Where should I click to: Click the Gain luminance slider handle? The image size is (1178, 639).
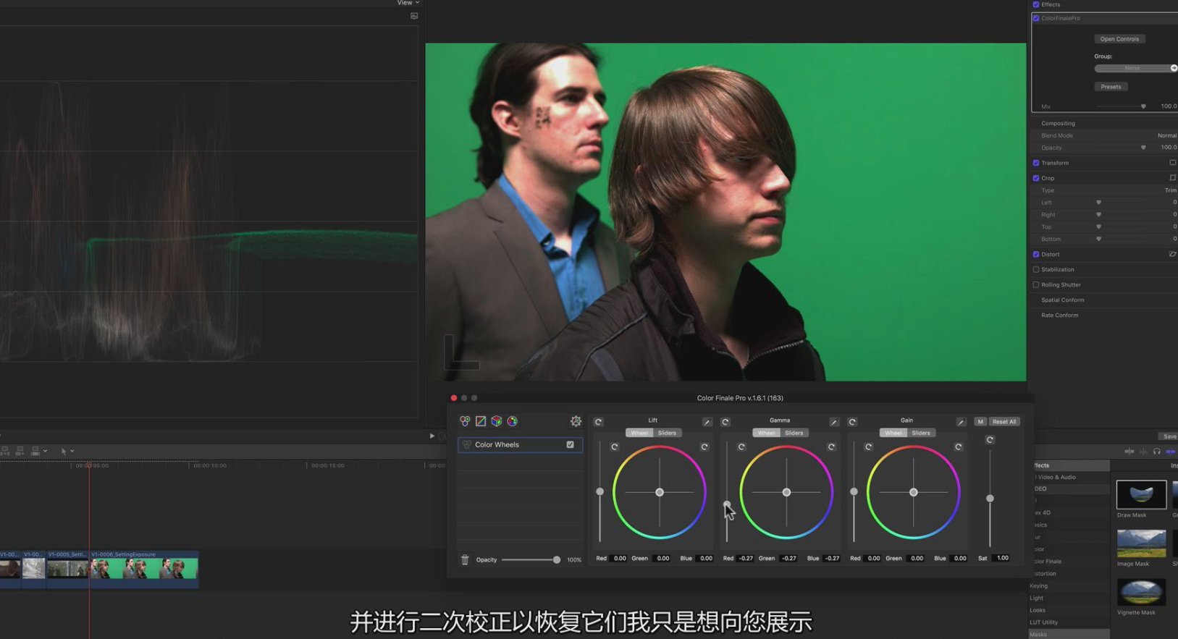pyautogui.click(x=854, y=492)
